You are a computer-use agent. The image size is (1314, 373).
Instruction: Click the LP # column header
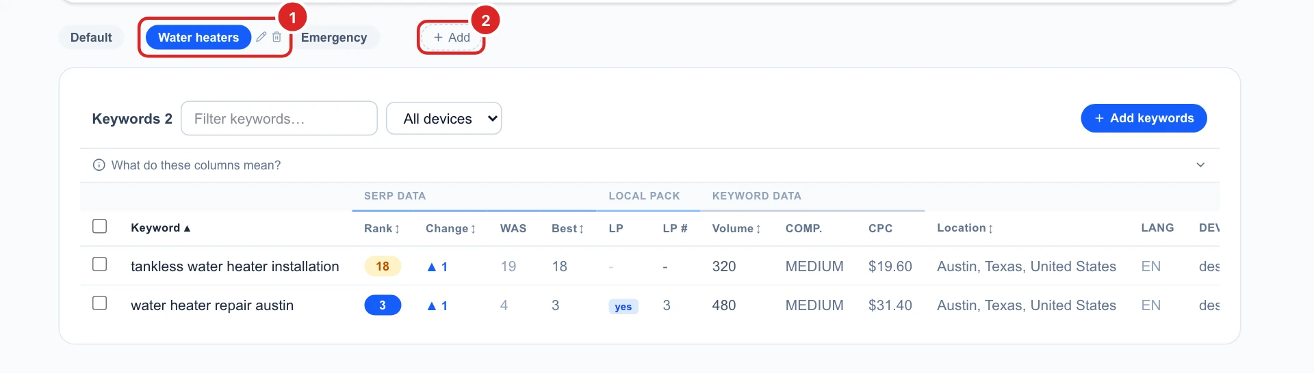[675, 229]
